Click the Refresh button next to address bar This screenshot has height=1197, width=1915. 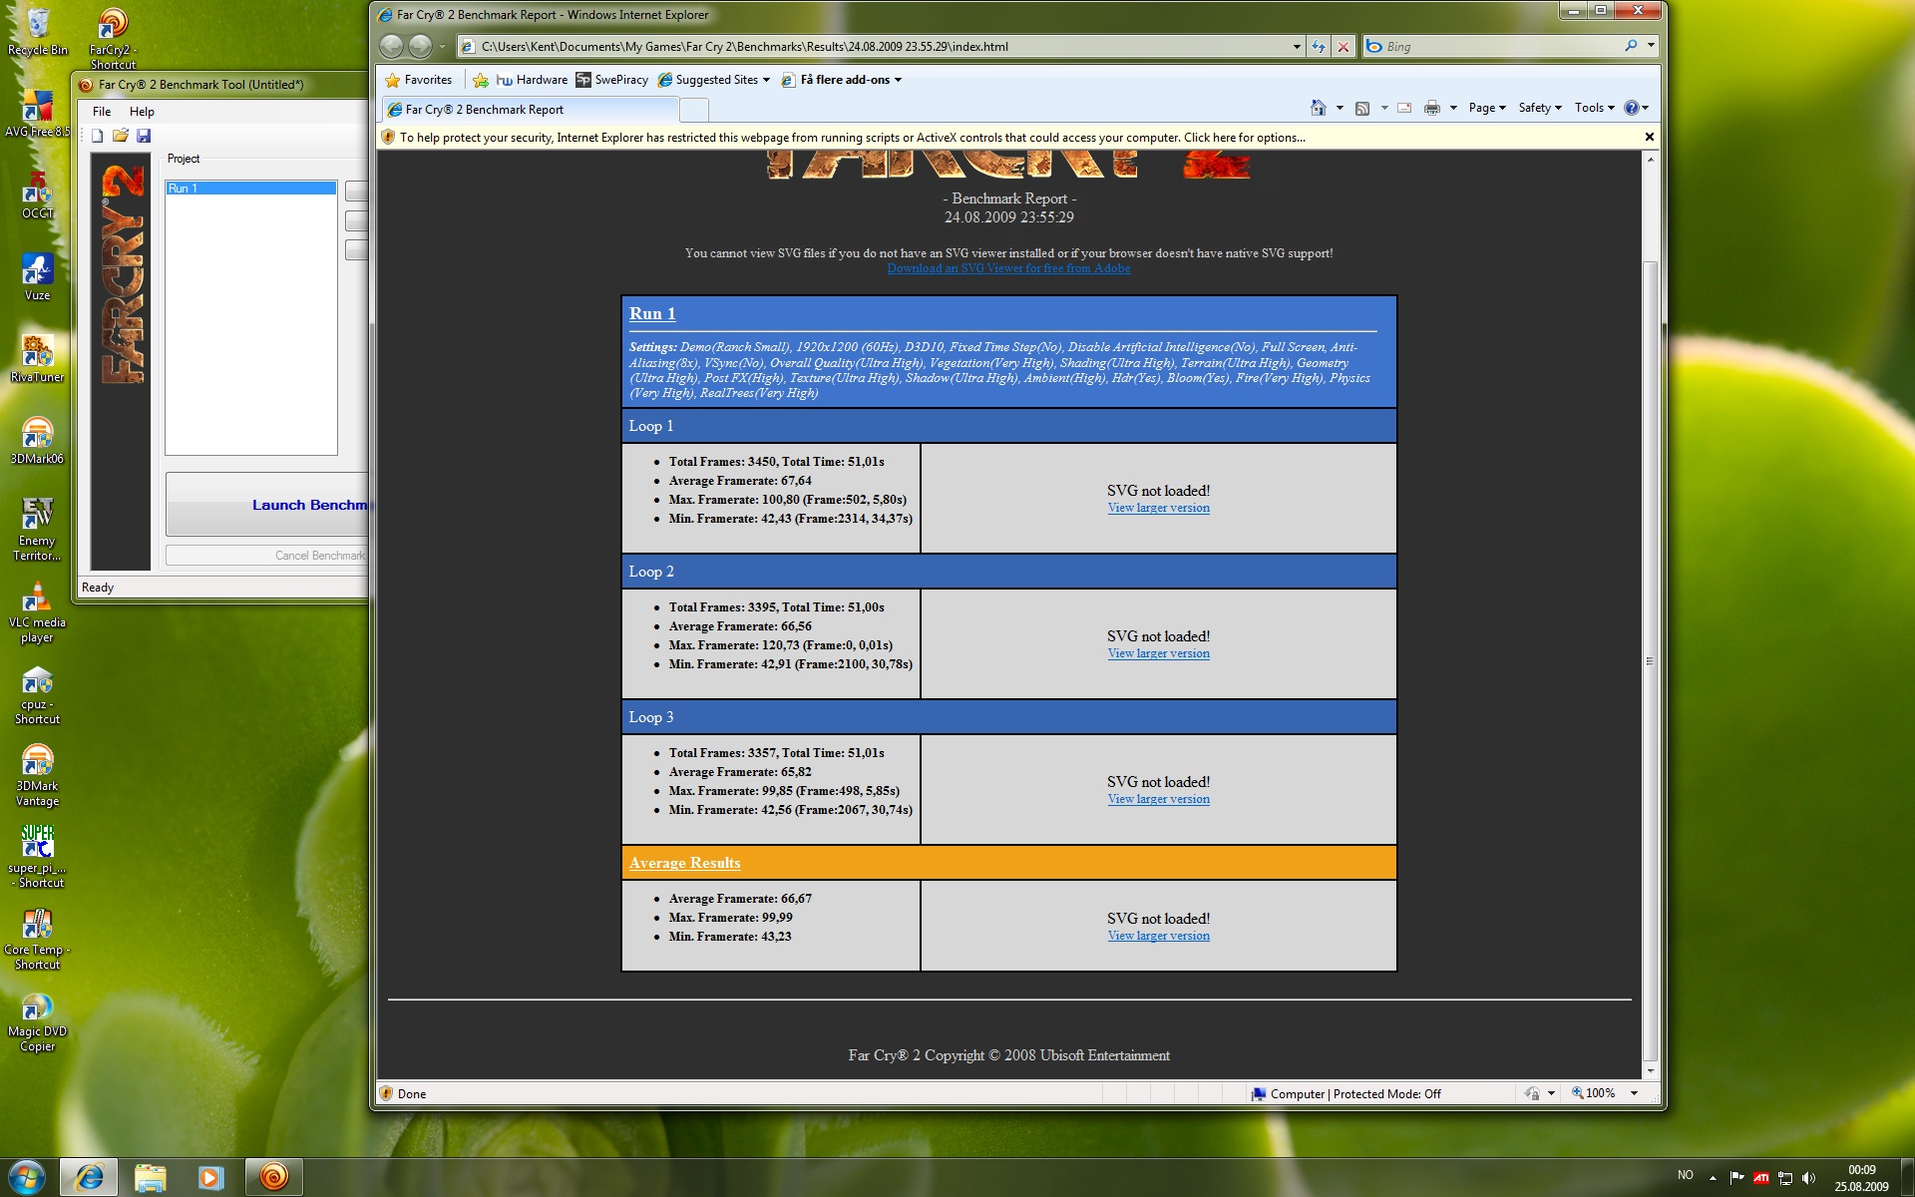(1319, 46)
